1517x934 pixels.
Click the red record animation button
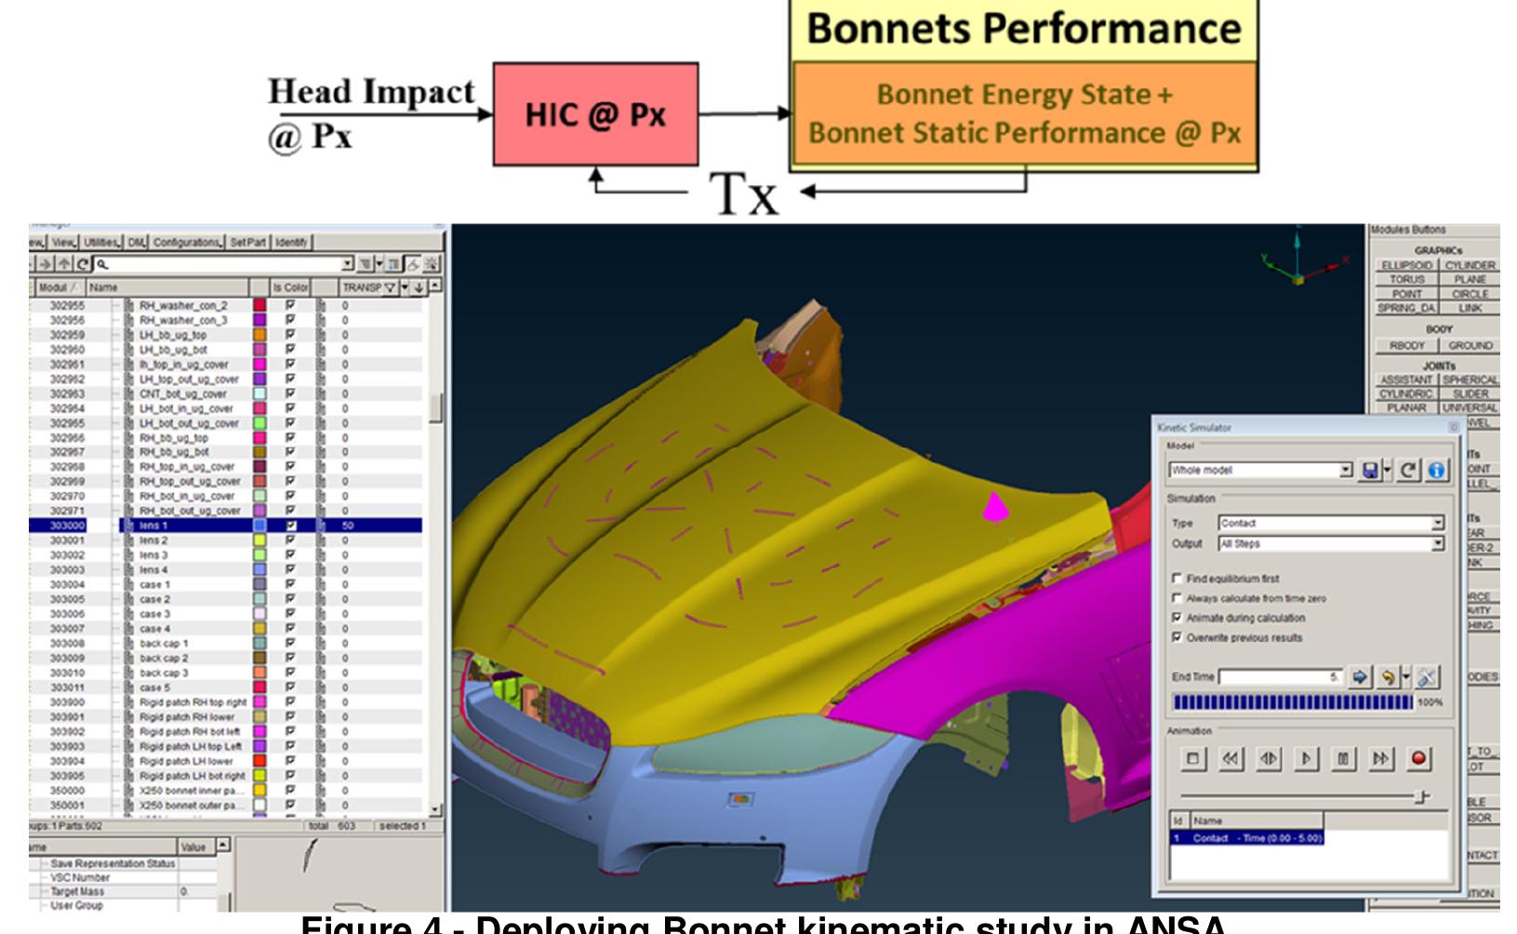1418,759
